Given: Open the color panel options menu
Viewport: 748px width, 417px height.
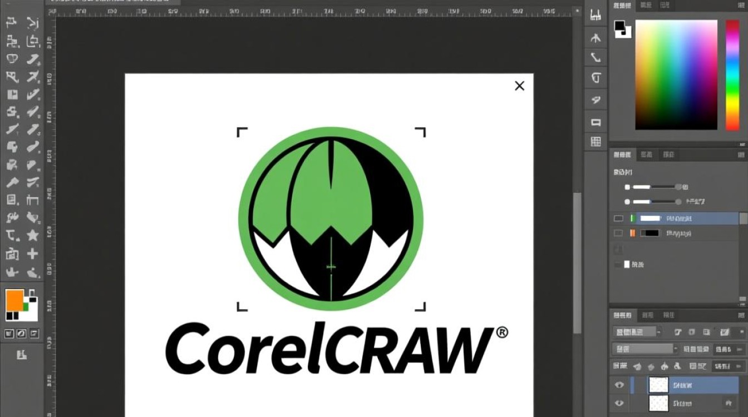Looking at the screenshot, I should coord(741,5).
